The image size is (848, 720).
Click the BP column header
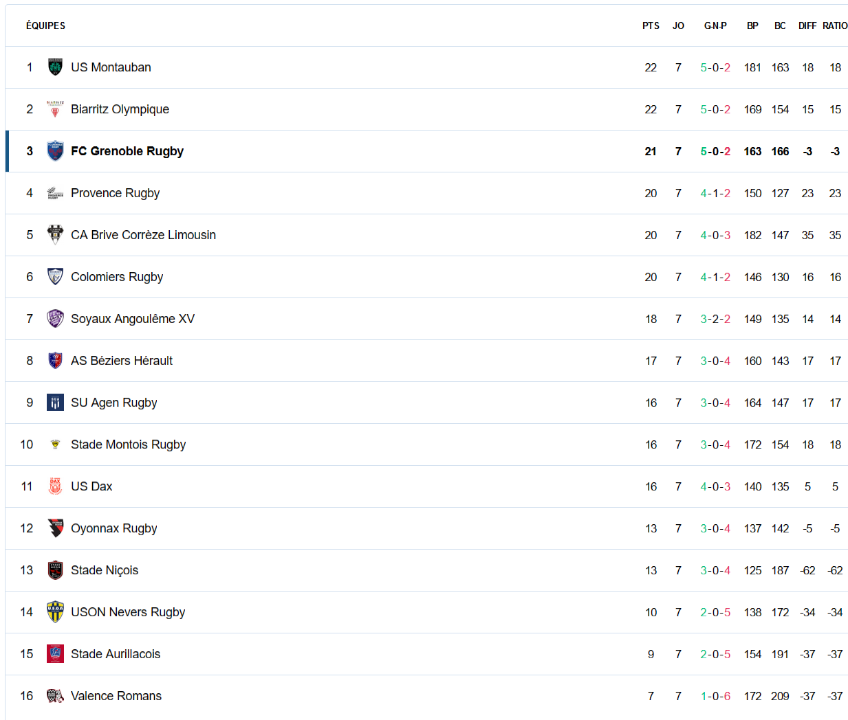pyautogui.click(x=752, y=25)
